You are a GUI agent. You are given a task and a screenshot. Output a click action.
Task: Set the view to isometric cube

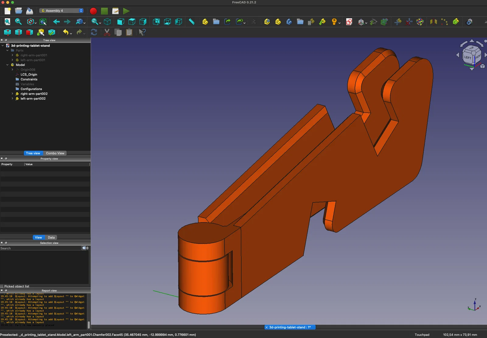click(107, 22)
